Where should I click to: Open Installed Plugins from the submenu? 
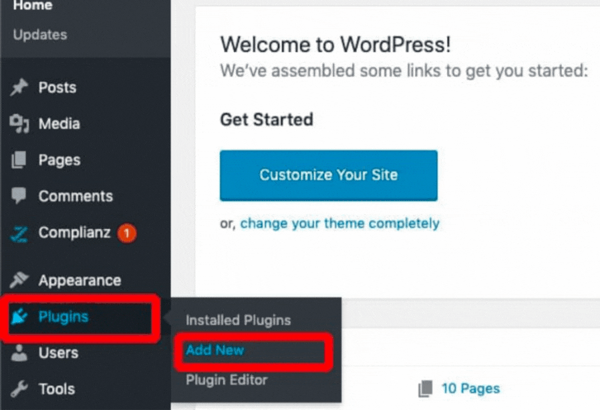coord(238,320)
